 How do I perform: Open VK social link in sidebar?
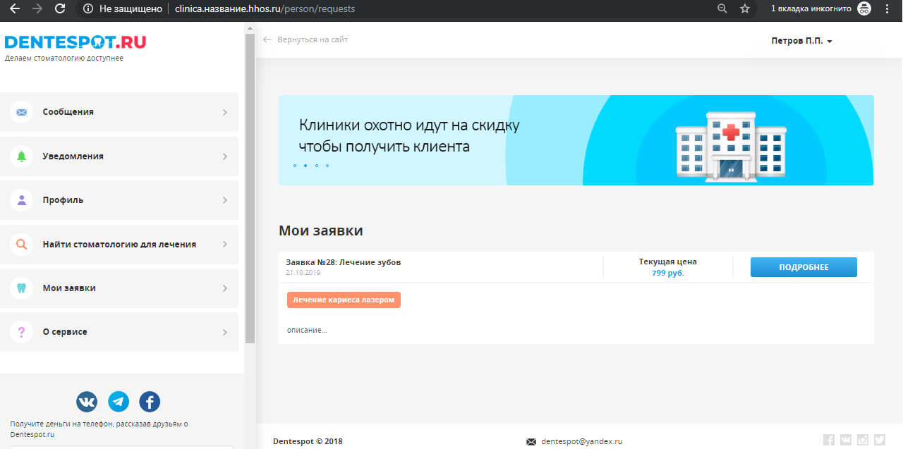point(87,402)
